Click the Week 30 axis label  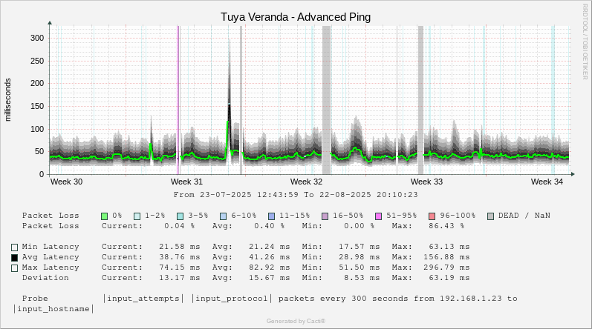click(x=66, y=182)
